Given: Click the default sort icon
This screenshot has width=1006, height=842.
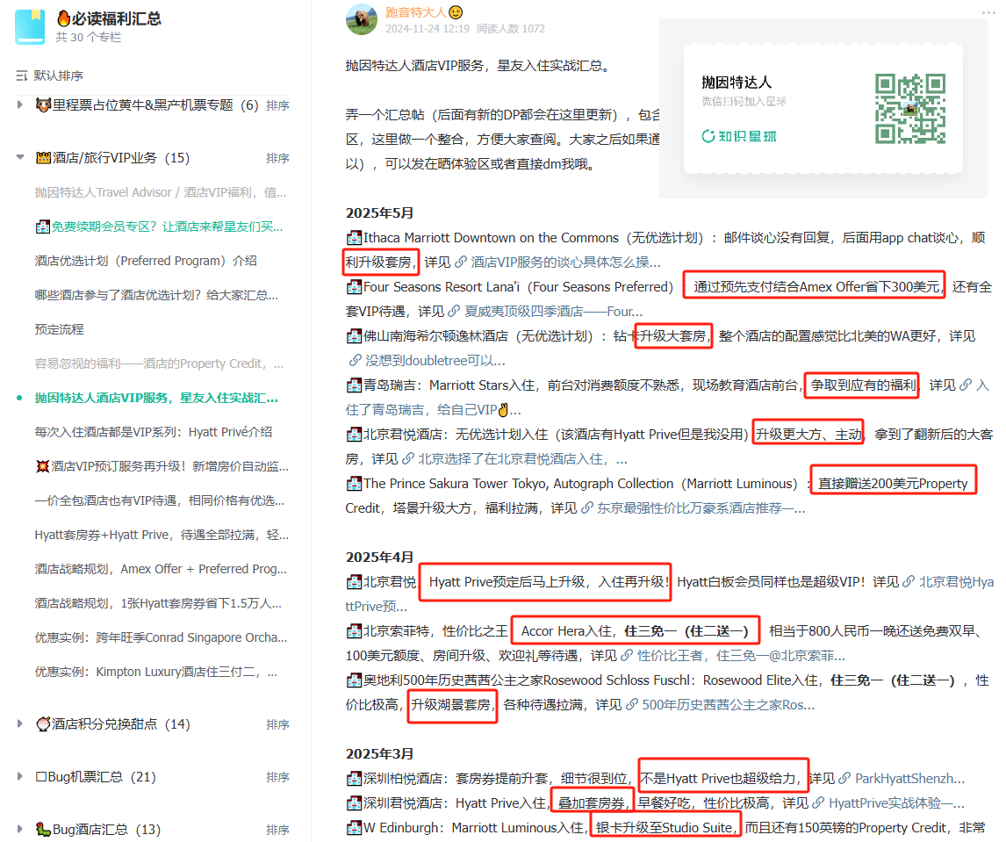Looking at the screenshot, I should (22, 76).
